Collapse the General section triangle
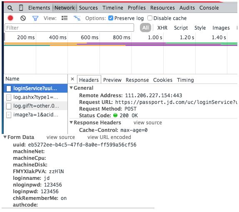Screen dimensions: 239x212 71,88
